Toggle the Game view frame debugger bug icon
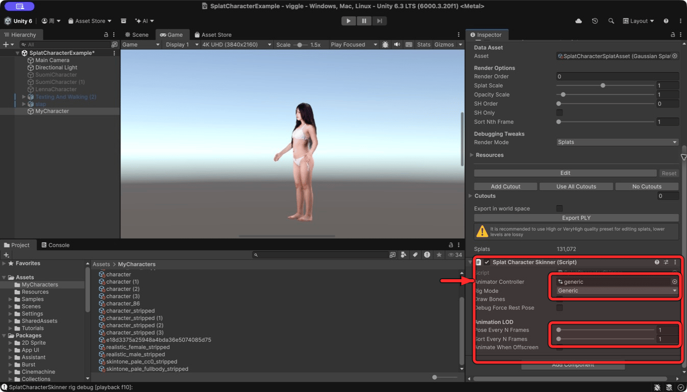 click(x=385, y=44)
